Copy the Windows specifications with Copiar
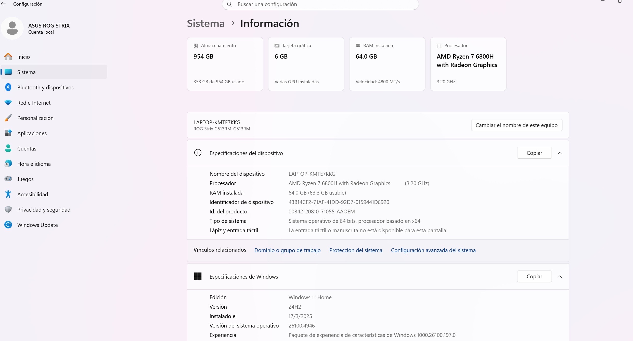Screen dimensions: 633x341 click(x=534, y=276)
